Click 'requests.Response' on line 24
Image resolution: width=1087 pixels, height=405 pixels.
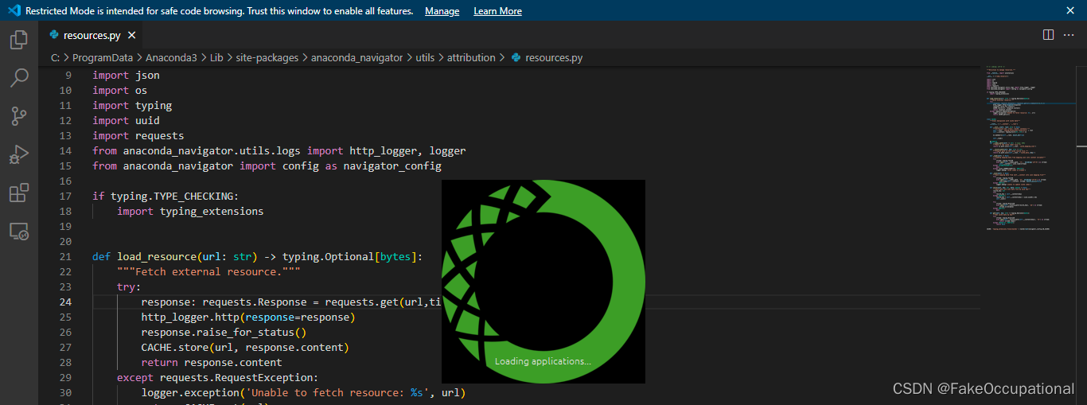pyautogui.click(x=255, y=302)
